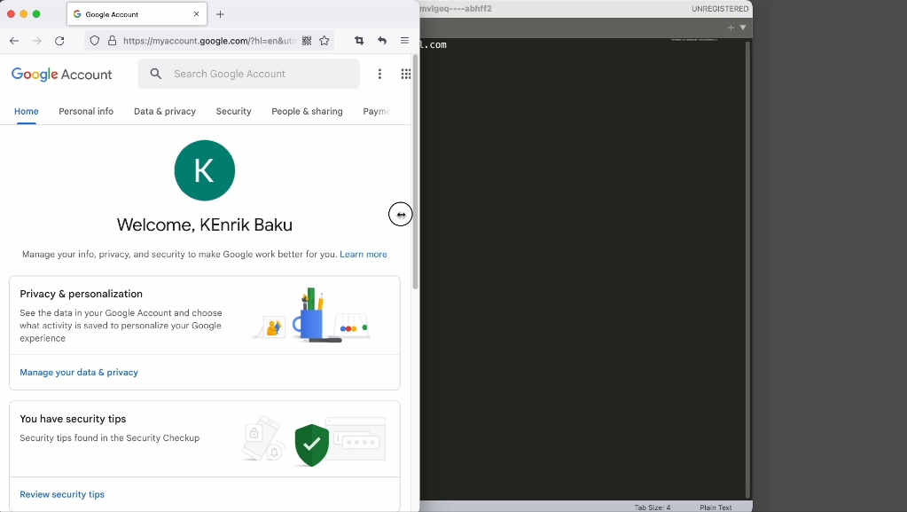Open a new browser tab

pos(221,14)
